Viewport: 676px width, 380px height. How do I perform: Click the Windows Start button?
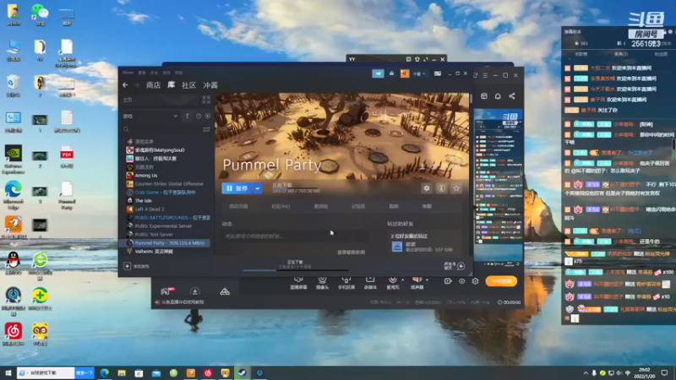pos(8,372)
